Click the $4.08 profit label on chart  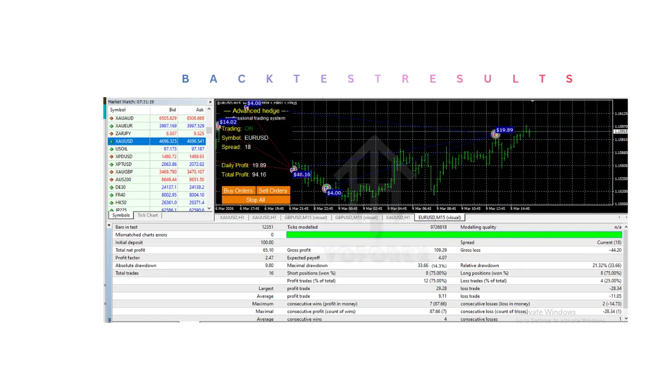[x=254, y=103]
